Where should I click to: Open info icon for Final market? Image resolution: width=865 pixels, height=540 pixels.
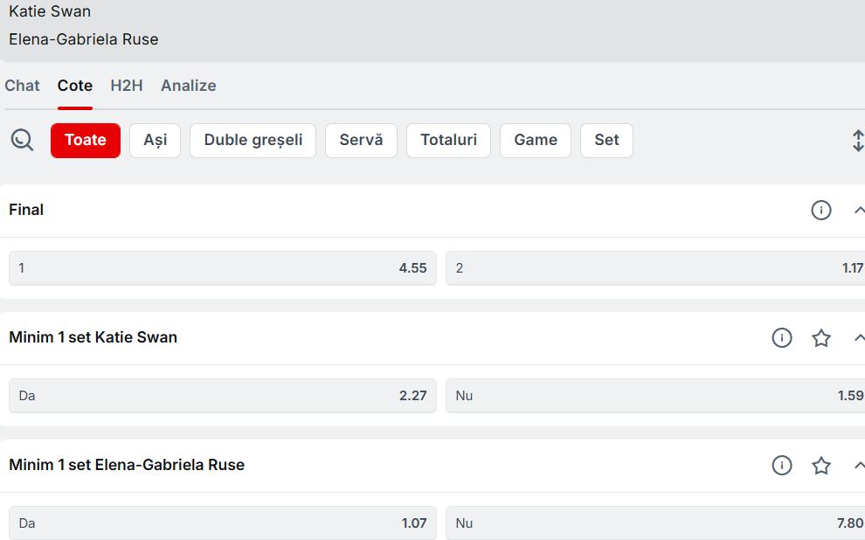(x=820, y=211)
